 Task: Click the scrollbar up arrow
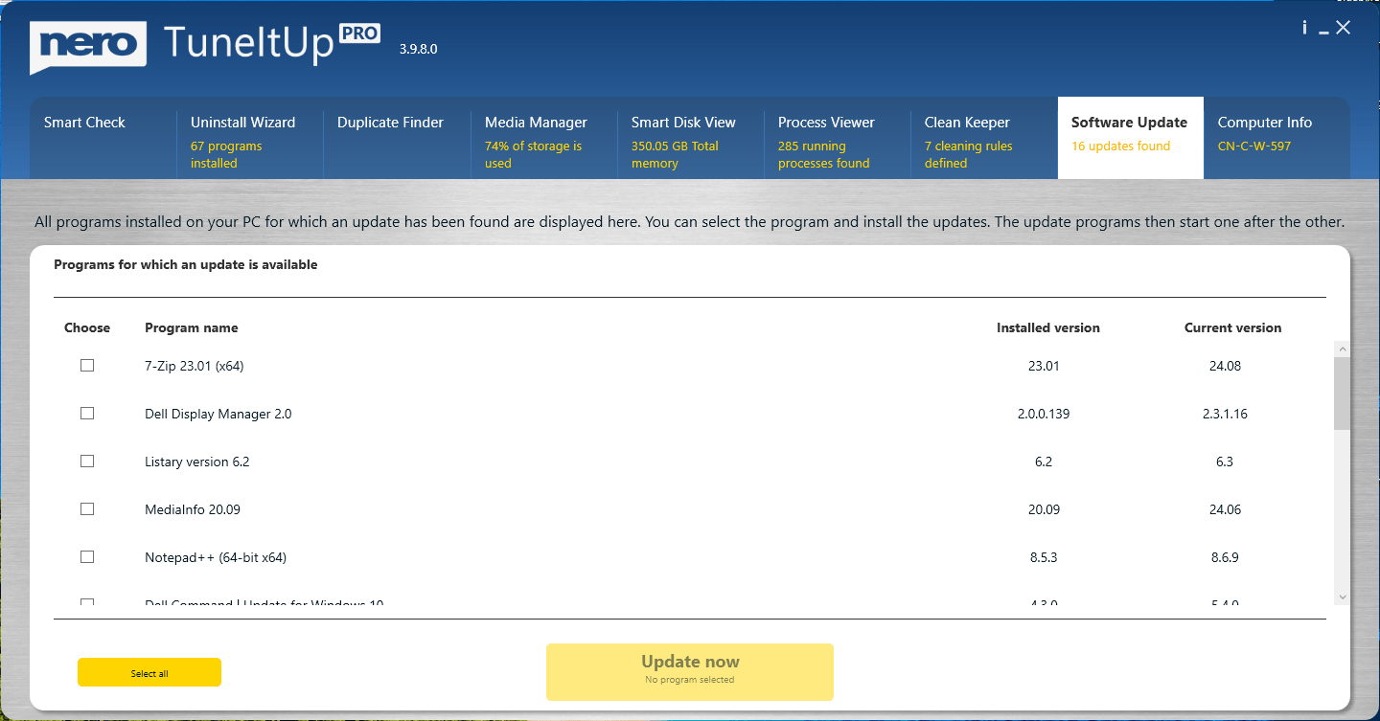[x=1341, y=349]
